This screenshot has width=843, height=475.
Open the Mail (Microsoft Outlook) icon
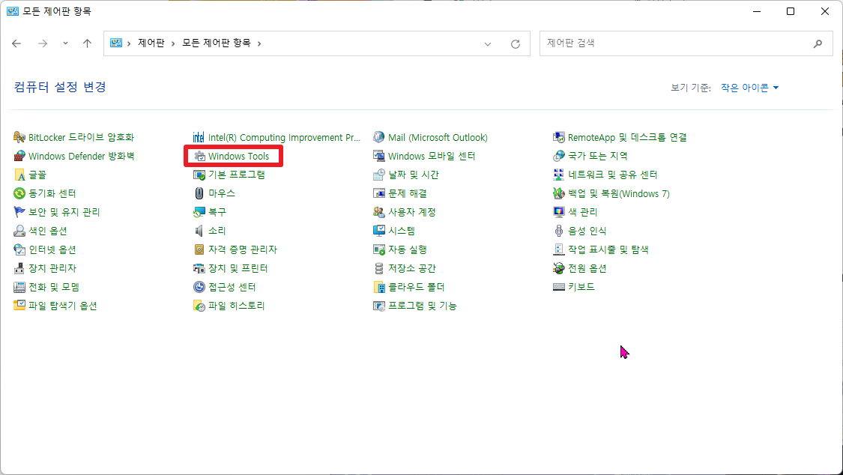click(x=379, y=138)
